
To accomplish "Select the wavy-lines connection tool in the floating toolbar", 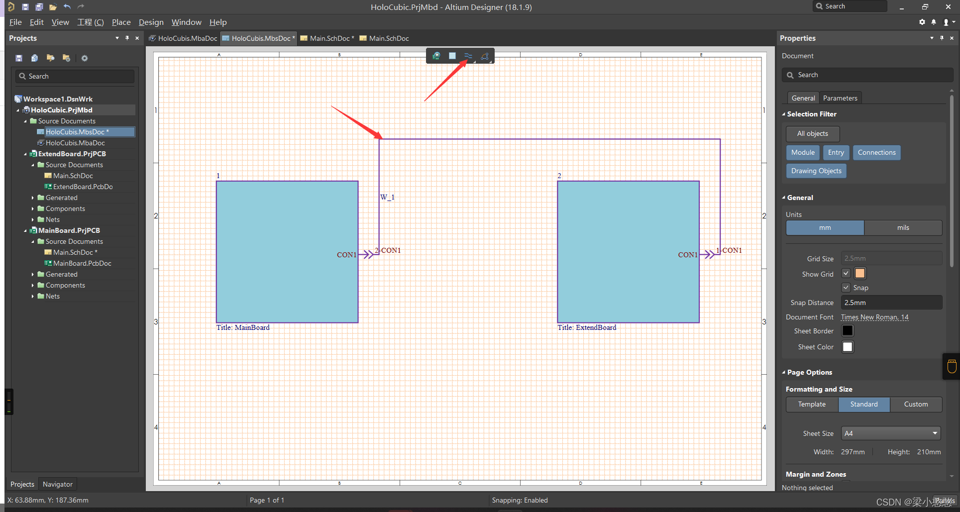I will point(468,56).
